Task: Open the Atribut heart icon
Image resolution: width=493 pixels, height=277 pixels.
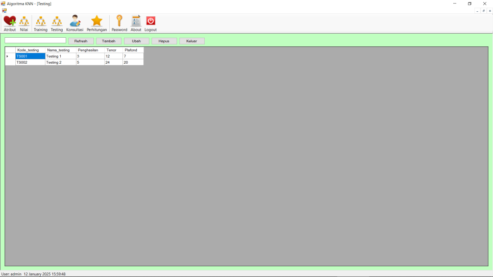Action: [10, 21]
